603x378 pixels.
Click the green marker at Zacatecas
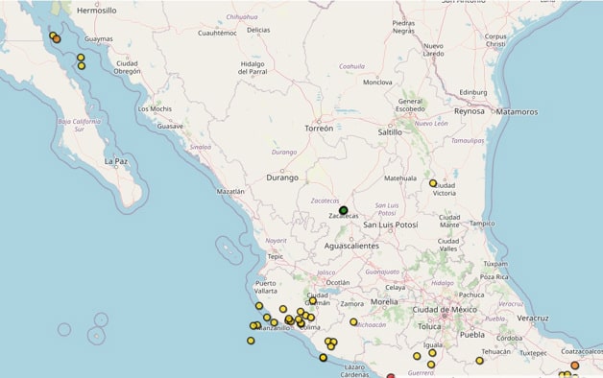click(x=344, y=210)
